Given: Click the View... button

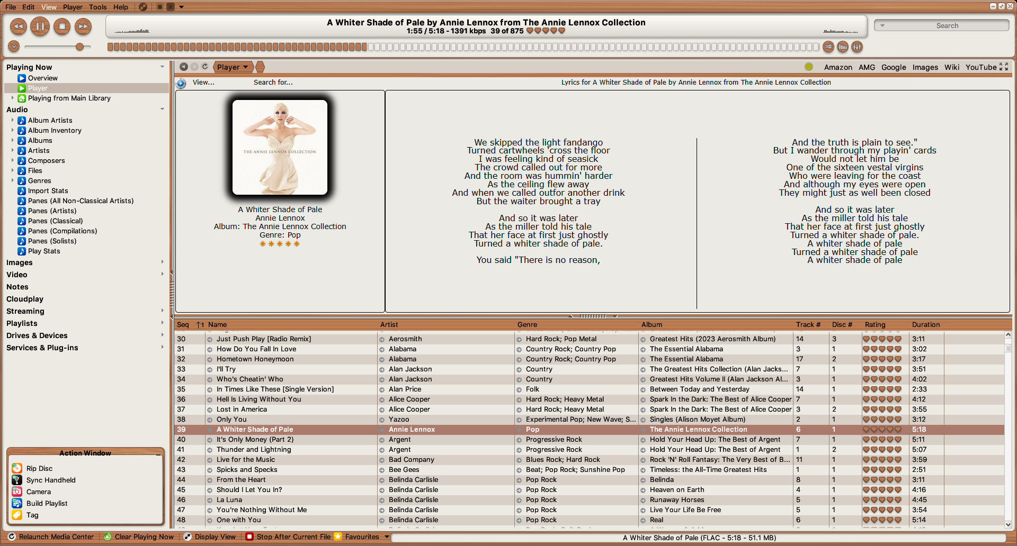Looking at the screenshot, I should pyautogui.click(x=203, y=82).
